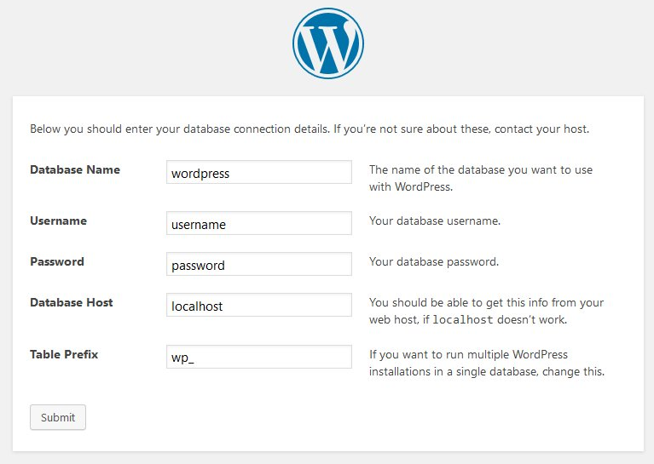Click the WordPress logo
This screenshot has width=654, height=464.
327,44
